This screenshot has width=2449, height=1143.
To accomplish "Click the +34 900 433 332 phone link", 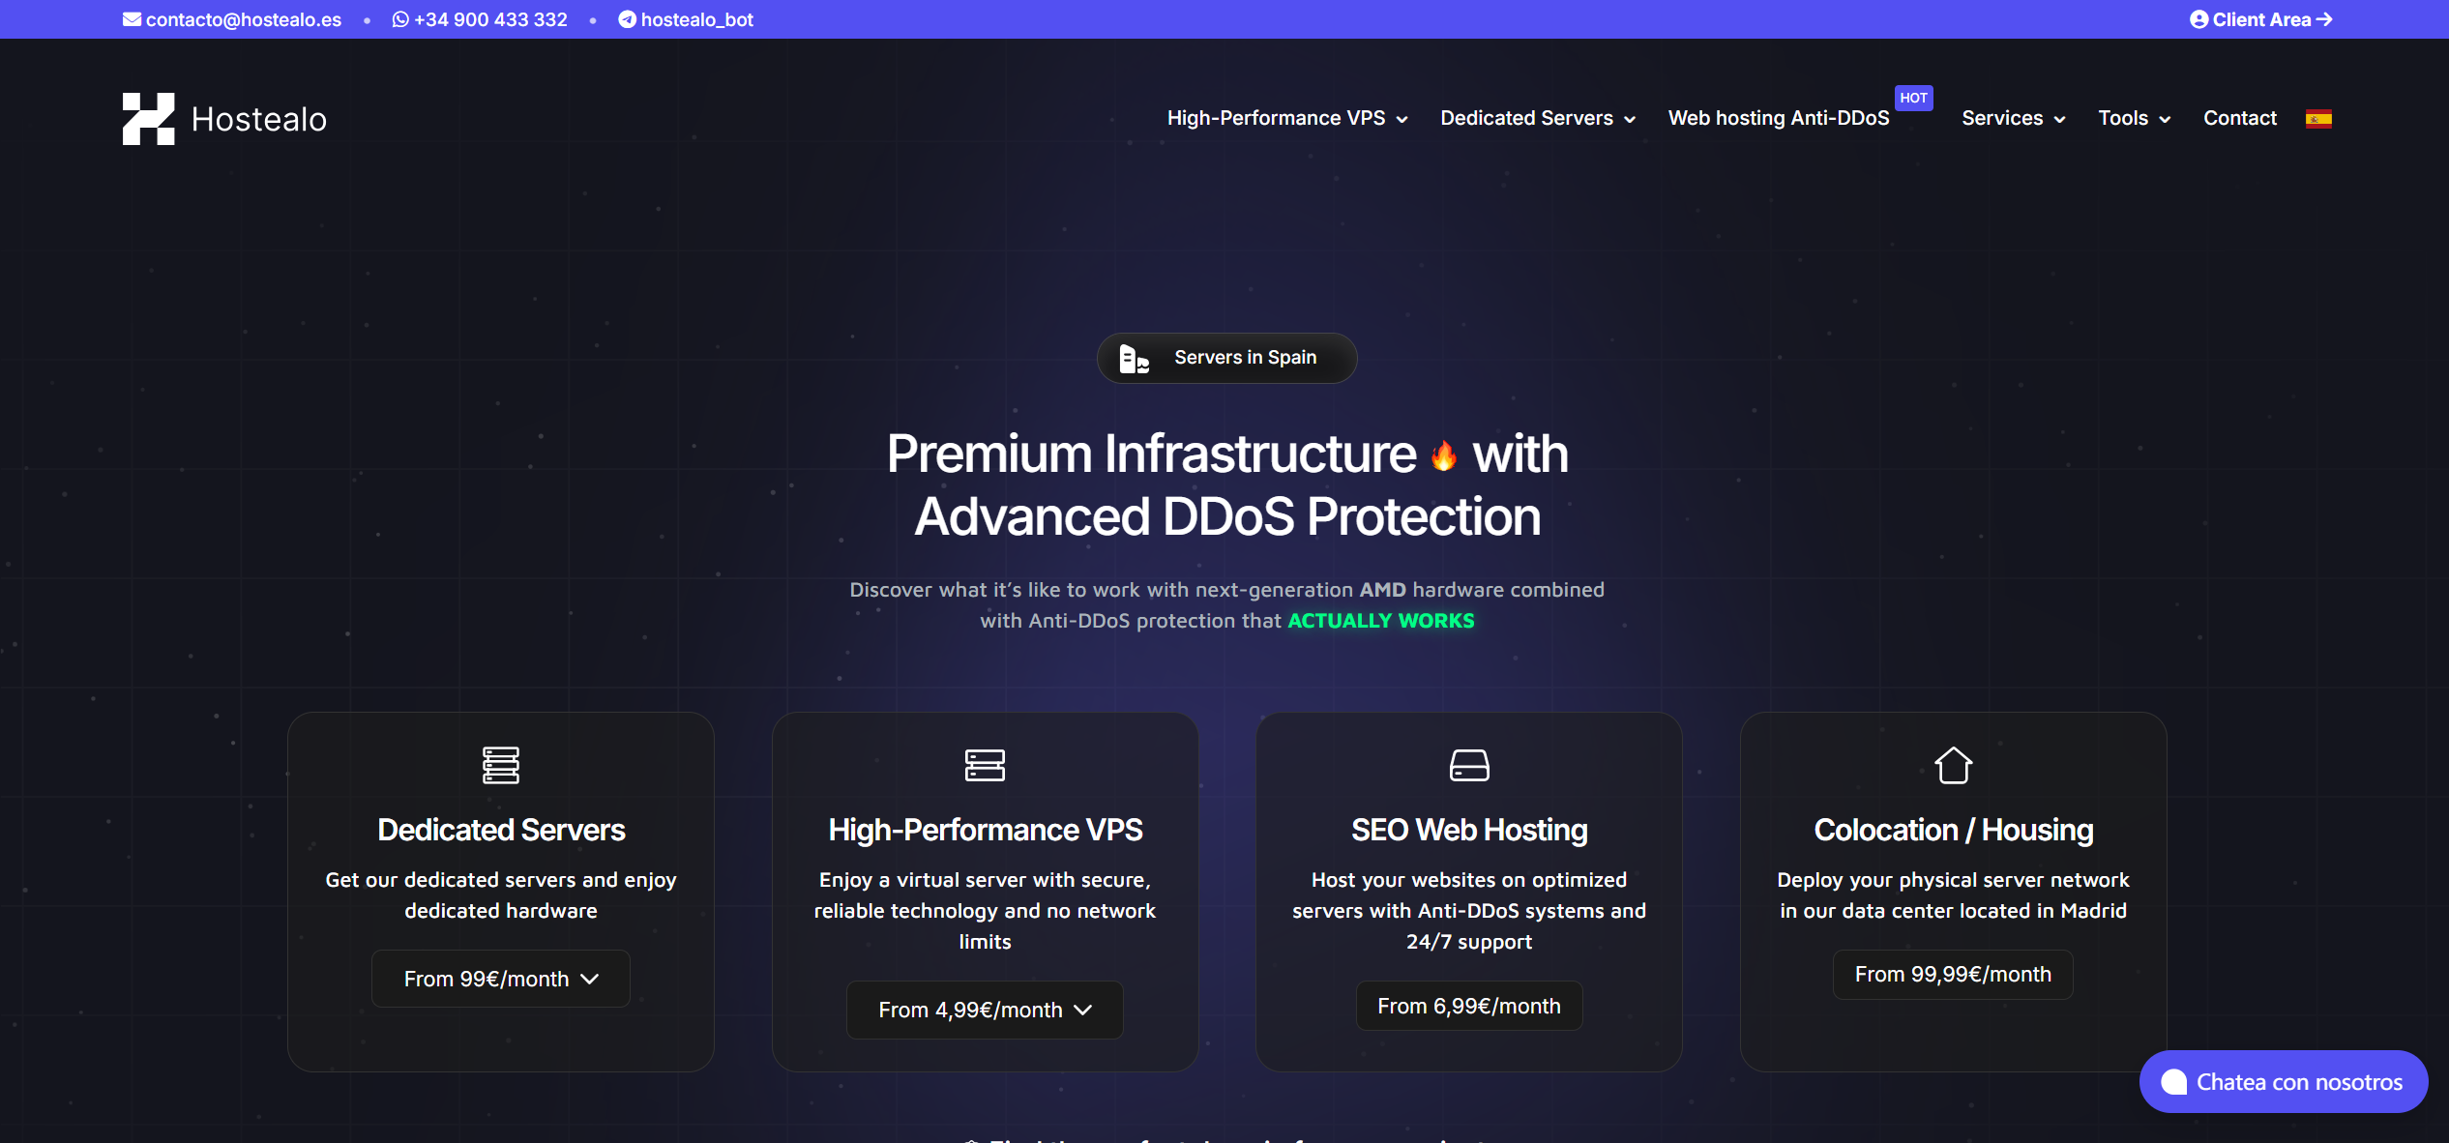I will tap(480, 19).
